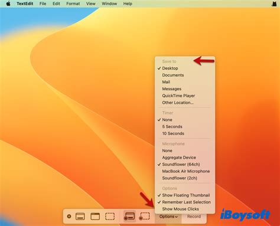Image resolution: width=280 pixels, height=226 pixels.
Task: Open the Format menu
Action: (x=73, y=4)
